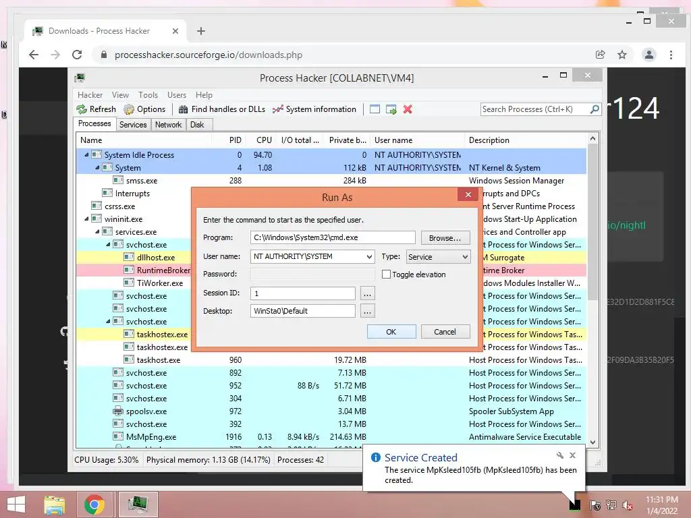Open the View menu
Screen dimensions: 691x518
pos(120,95)
